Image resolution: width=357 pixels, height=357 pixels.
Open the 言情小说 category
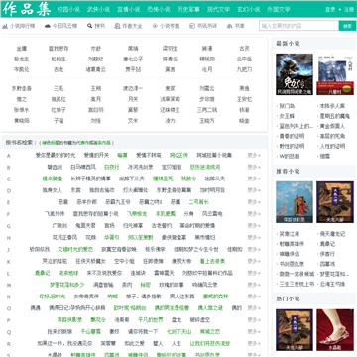coord(129,9)
